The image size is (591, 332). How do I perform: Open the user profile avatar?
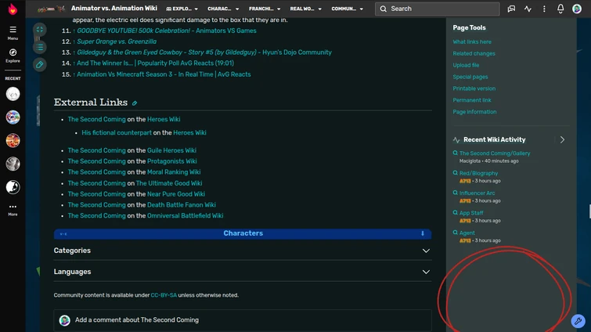click(x=577, y=9)
